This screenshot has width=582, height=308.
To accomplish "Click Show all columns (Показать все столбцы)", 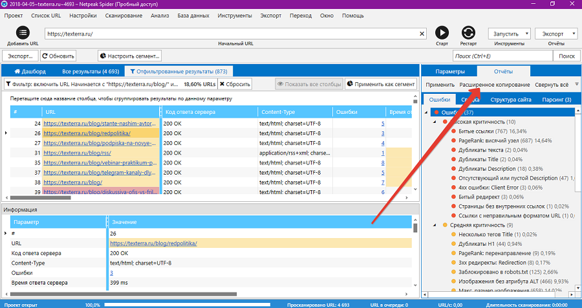I will (309, 84).
